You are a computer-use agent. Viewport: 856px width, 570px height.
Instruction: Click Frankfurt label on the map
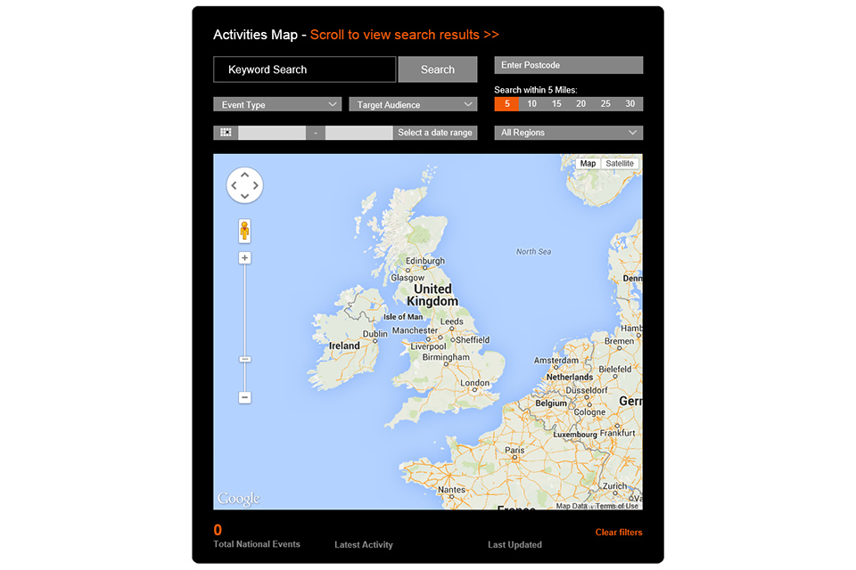point(617,433)
